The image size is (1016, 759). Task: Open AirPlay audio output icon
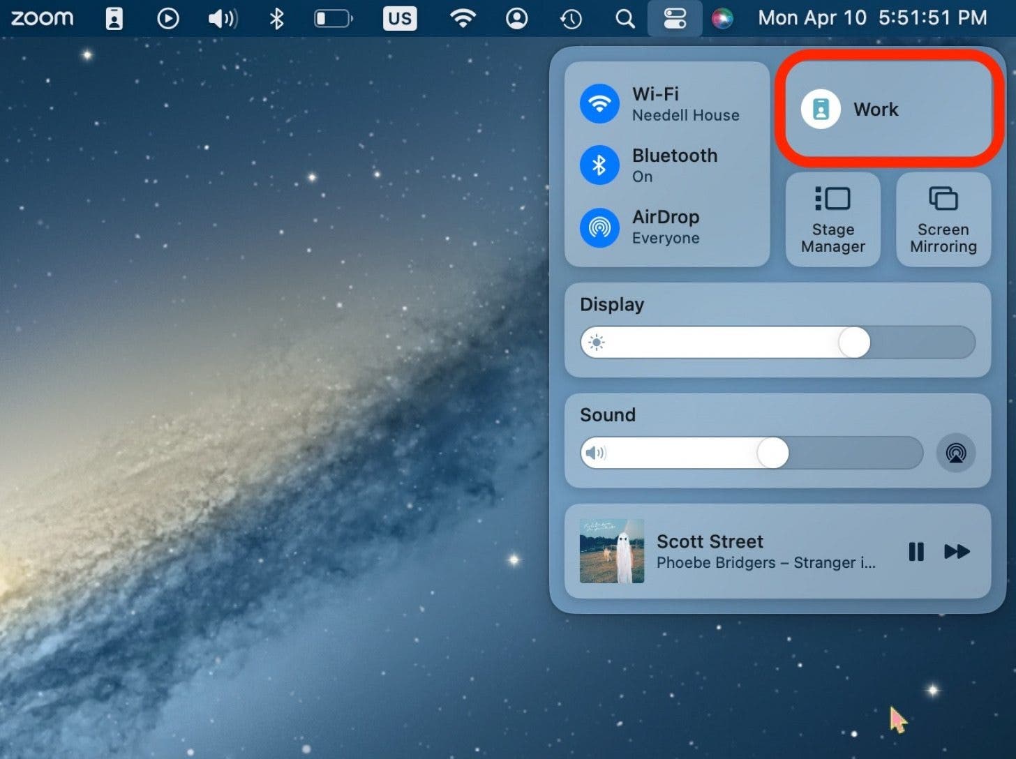click(x=955, y=453)
